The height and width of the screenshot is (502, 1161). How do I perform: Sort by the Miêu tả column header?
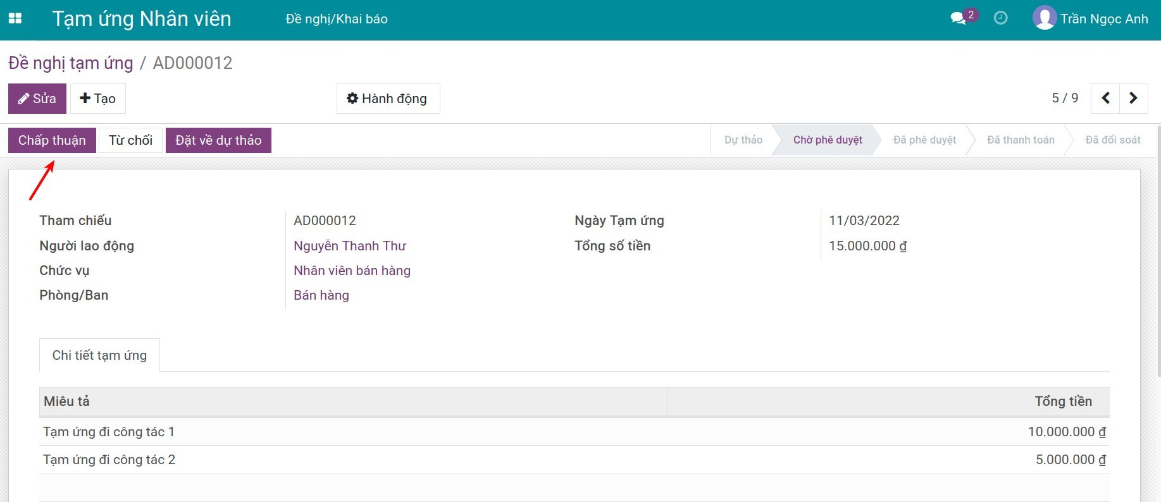pyautogui.click(x=67, y=401)
